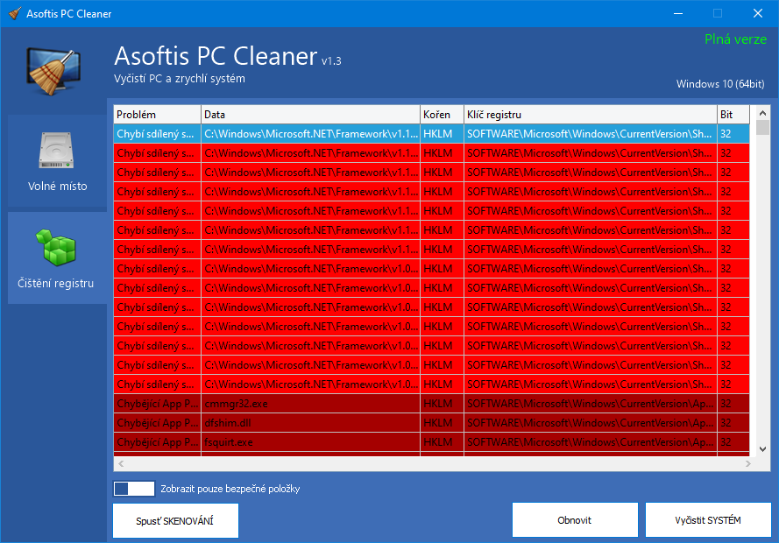Sort by the Klíč registru column header
Image resolution: width=779 pixels, height=543 pixels.
coord(591,115)
